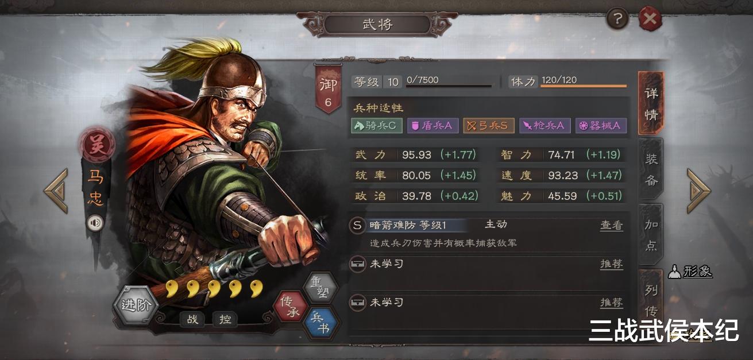The width and height of the screenshot is (753, 360).
Task: Open the 重塑 hexagon icon
Action: coord(319,288)
